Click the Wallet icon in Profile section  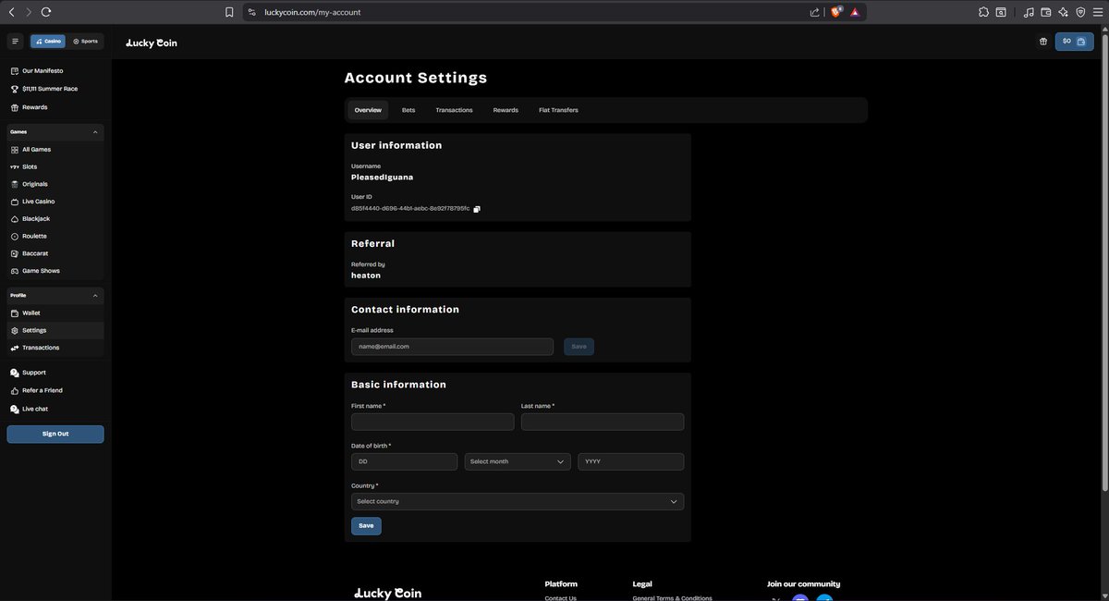(x=14, y=313)
